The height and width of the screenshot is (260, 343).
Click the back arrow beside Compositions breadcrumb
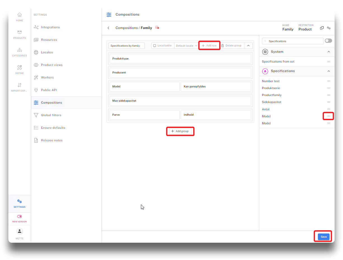pyautogui.click(x=108, y=28)
